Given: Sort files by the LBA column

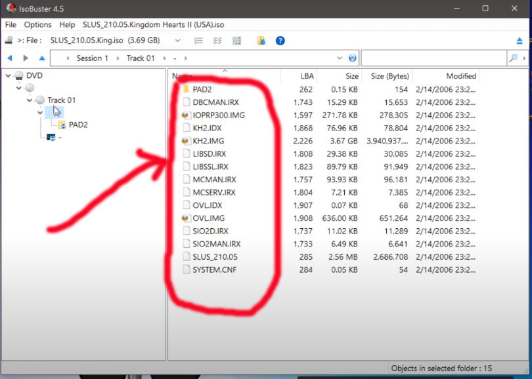Looking at the screenshot, I should tap(306, 76).
